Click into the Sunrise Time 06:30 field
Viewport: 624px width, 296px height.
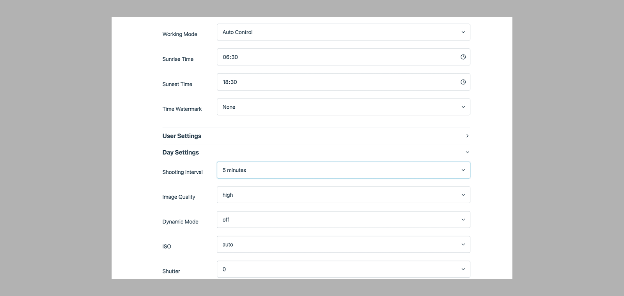pos(335,57)
